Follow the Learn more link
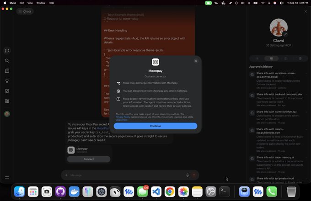The height and width of the screenshot is (201, 311). pos(122,120)
